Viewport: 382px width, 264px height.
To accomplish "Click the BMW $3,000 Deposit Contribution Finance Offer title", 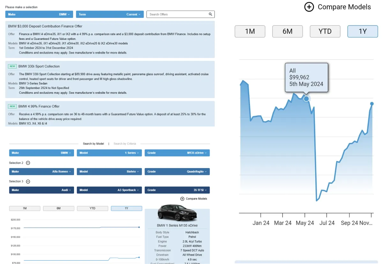I will pyautogui.click(x=45, y=26).
